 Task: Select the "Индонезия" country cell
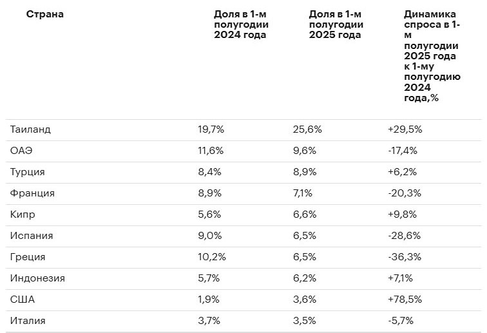(37, 278)
